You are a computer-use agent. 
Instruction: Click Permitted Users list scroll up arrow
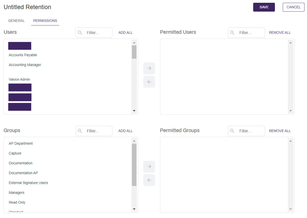coord(291,43)
